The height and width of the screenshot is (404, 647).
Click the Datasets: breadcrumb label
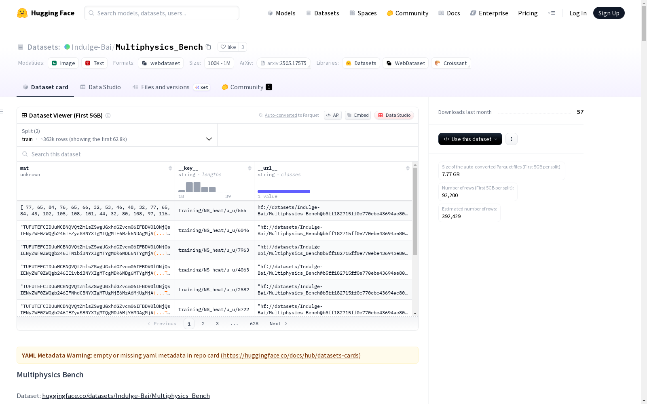pyautogui.click(x=43, y=47)
